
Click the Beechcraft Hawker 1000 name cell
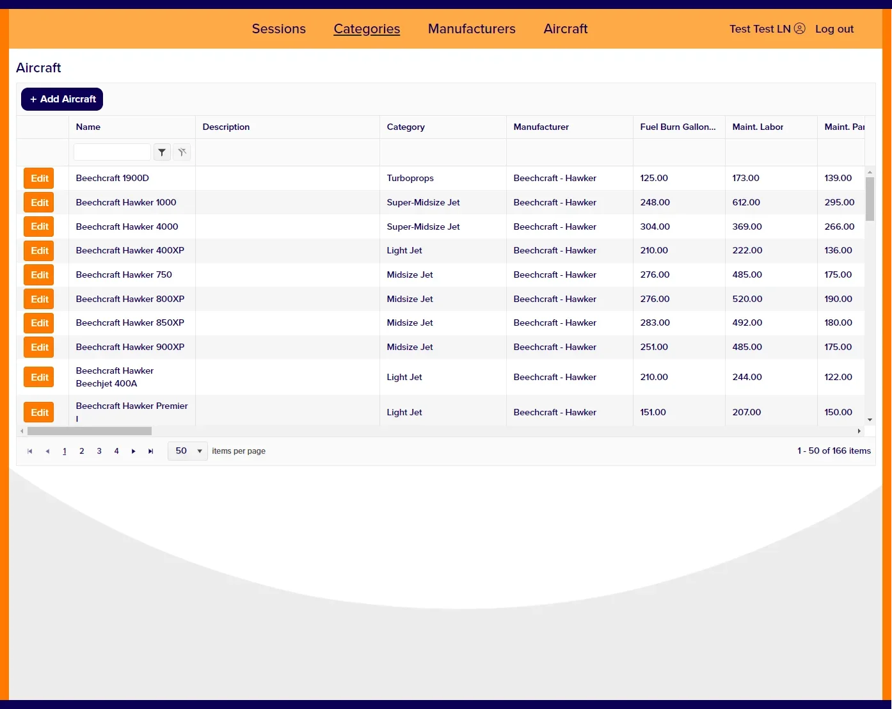tap(132, 203)
